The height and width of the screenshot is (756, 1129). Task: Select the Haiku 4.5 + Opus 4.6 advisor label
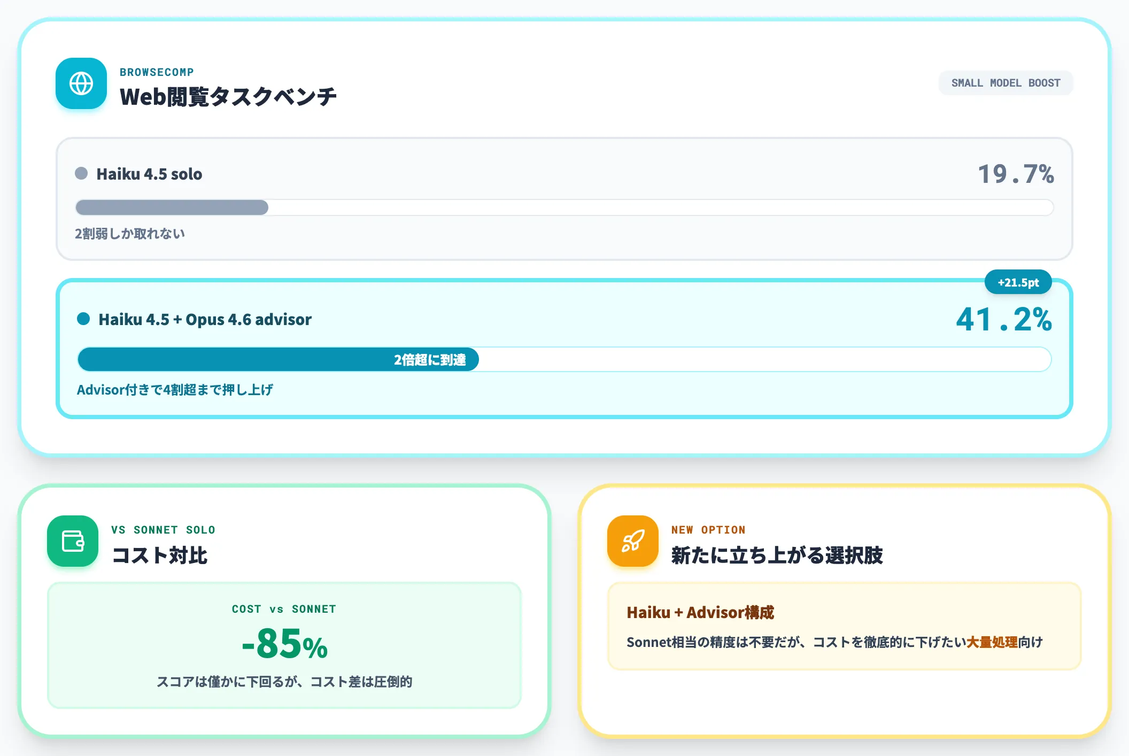point(205,319)
